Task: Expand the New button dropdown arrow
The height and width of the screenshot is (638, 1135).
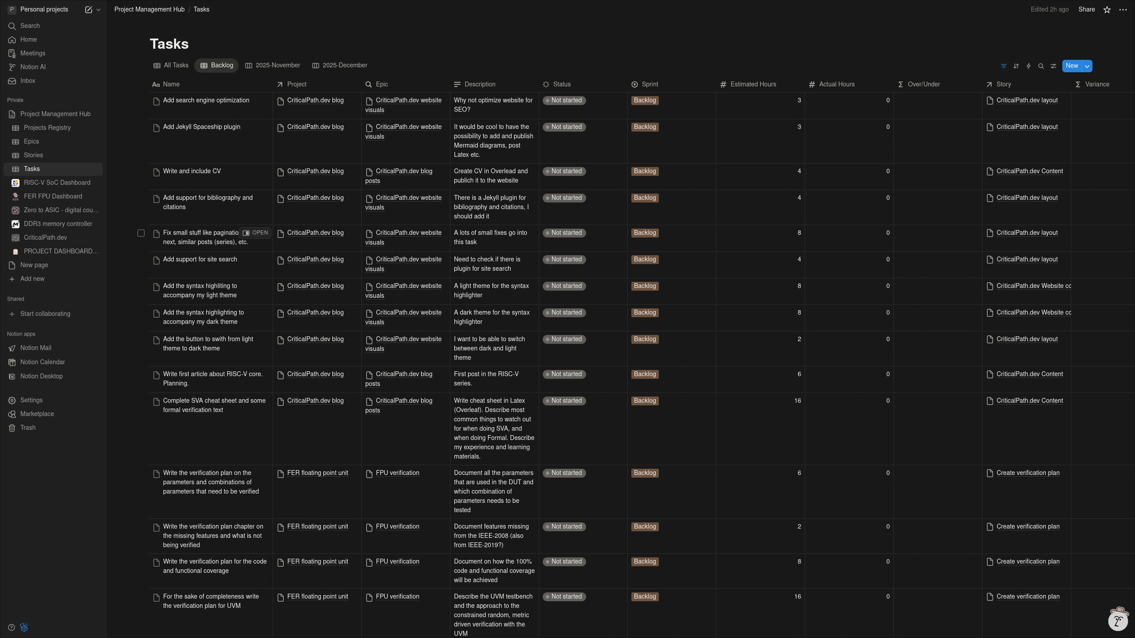Action: point(1087,66)
